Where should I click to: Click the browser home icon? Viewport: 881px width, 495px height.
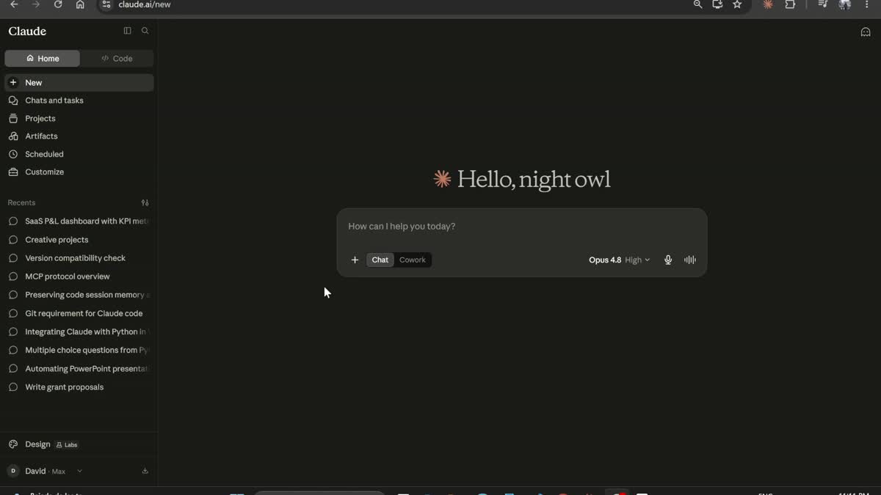point(80,4)
